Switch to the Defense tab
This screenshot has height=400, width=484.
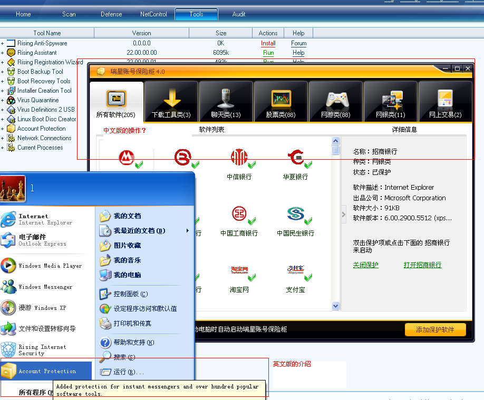[x=111, y=14]
